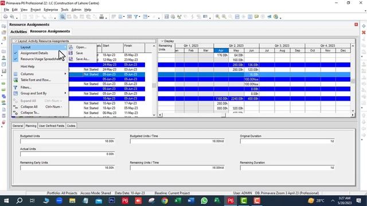The height and width of the screenshot is (206, 367).
Task: Click the Windows Start button
Action: [6, 201]
